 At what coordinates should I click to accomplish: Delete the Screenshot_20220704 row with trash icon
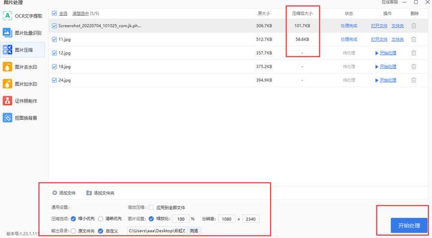pos(413,26)
